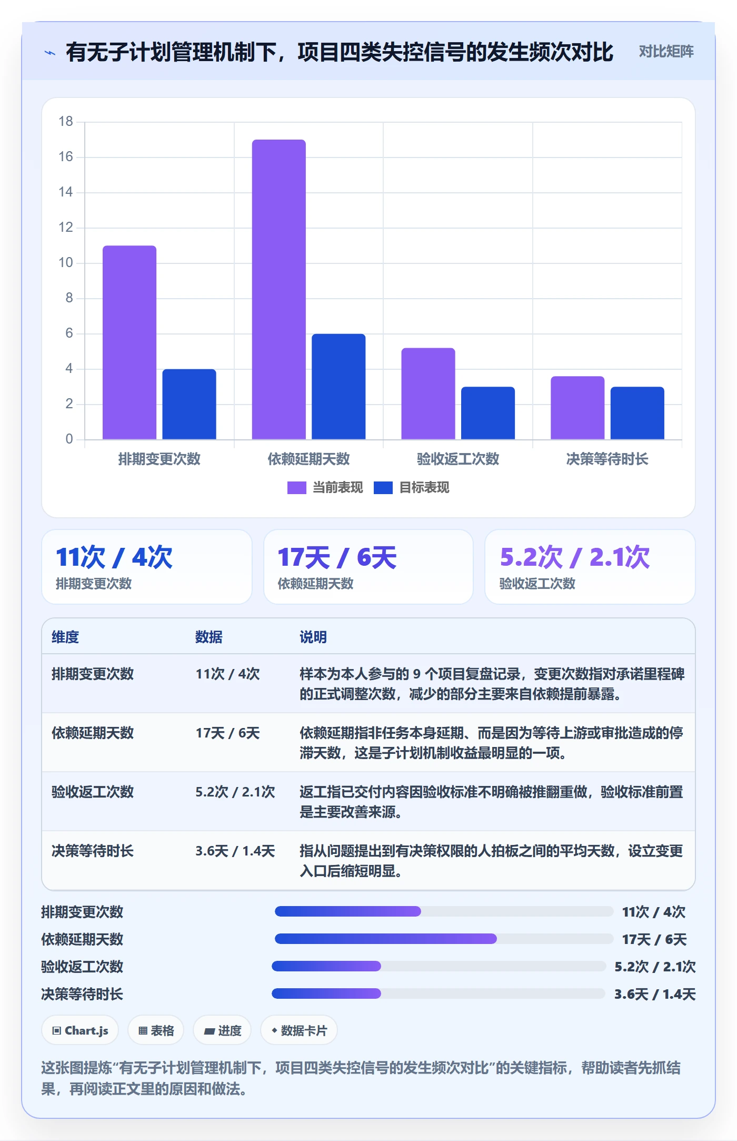This screenshot has width=737, height=1141.
Task: Select the 依赖延期天数 table row name
Action: point(93,733)
